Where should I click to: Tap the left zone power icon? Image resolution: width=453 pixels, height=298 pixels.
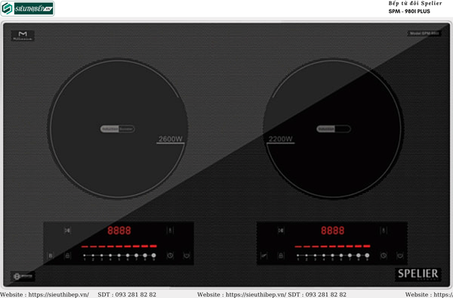[186, 256]
